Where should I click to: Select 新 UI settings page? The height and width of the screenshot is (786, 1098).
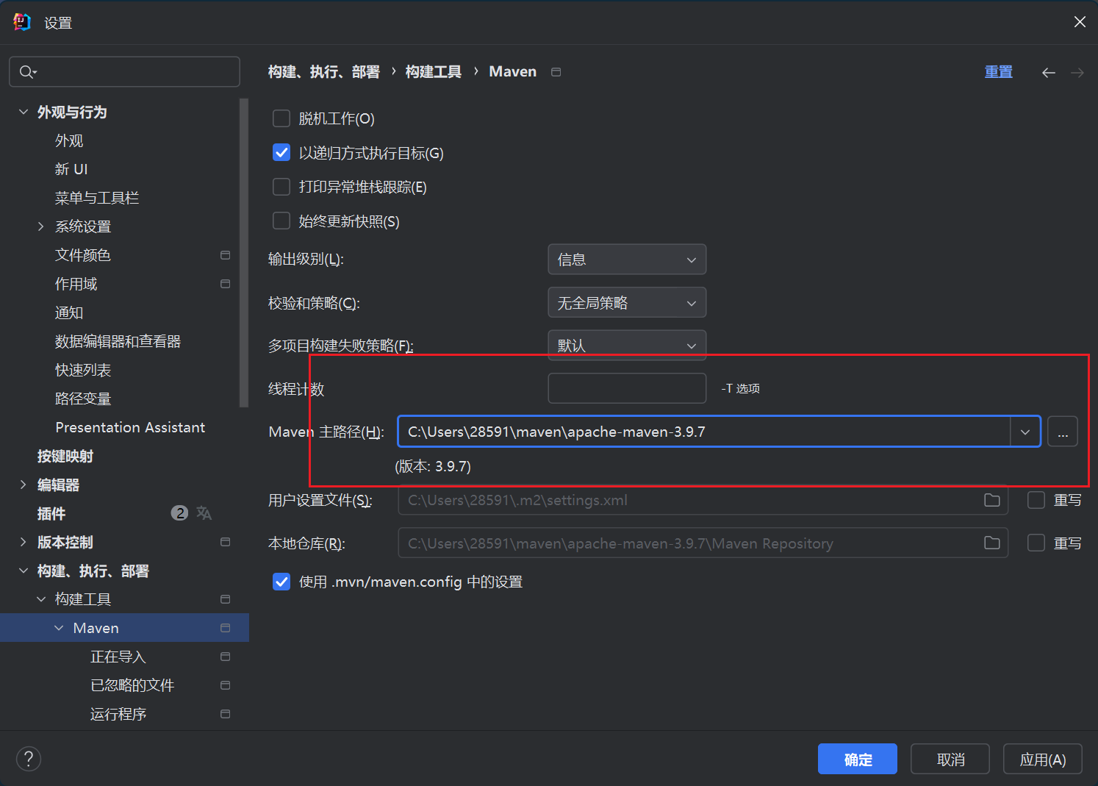point(71,169)
